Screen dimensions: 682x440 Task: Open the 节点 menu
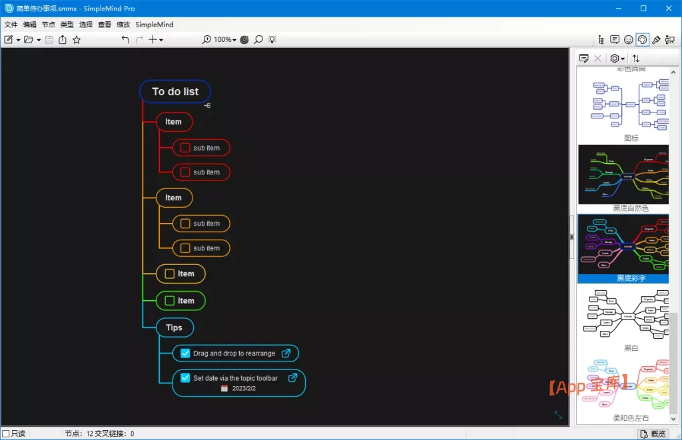(49, 25)
